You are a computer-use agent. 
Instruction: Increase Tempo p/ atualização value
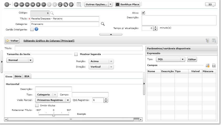tap(155, 27)
